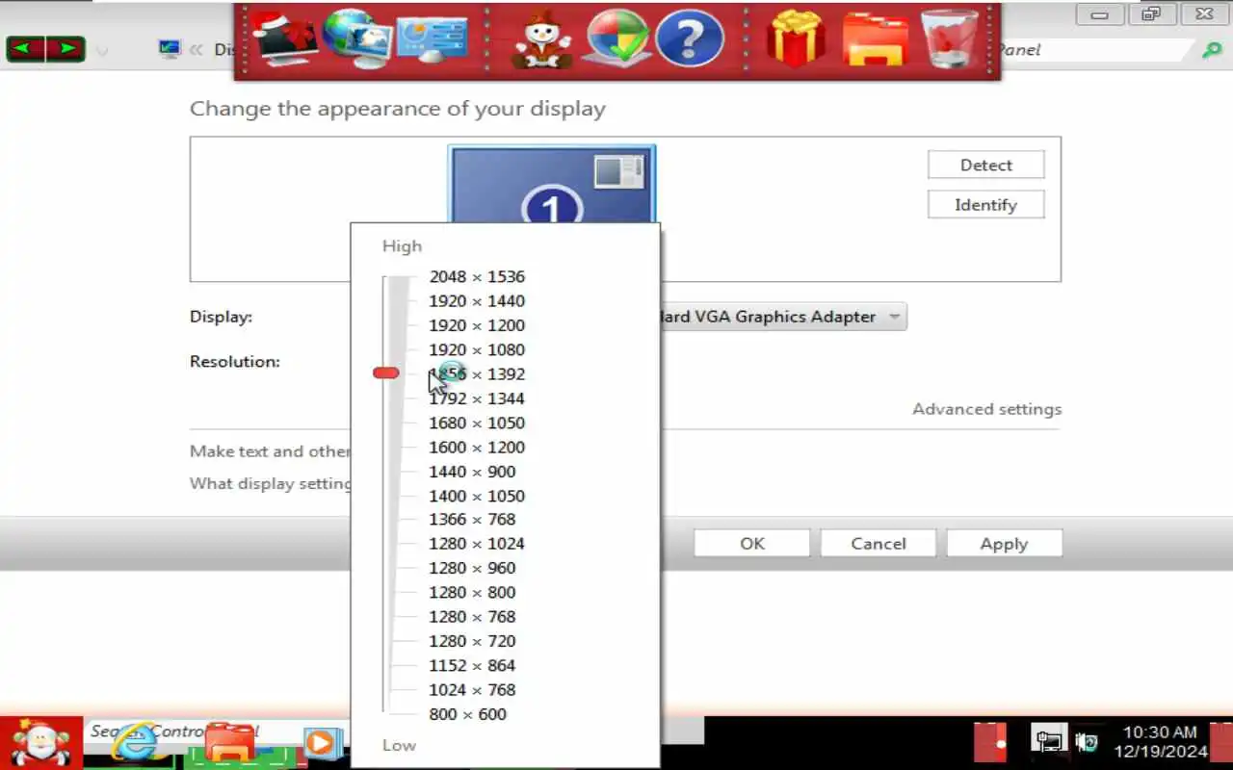Open the security shield checkmark dock icon
This screenshot has height=770, width=1233.
[x=617, y=40]
